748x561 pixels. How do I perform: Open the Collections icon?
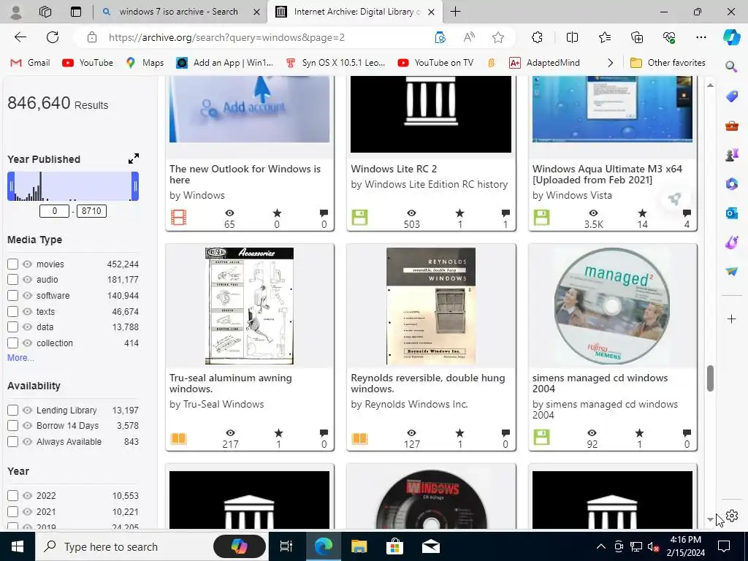tap(637, 37)
